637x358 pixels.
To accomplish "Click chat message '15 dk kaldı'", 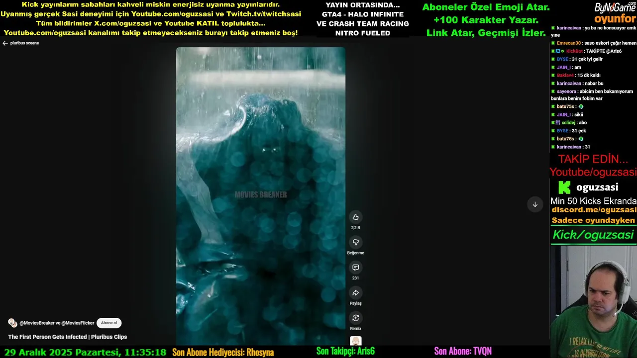I will (589, 75).
